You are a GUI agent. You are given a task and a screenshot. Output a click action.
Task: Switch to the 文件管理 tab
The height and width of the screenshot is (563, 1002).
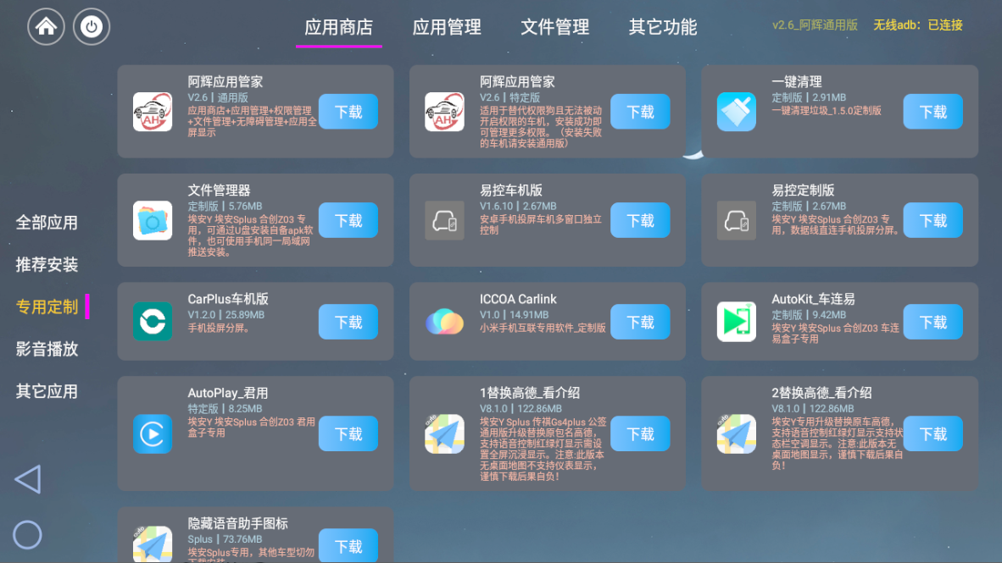(554, 27)
